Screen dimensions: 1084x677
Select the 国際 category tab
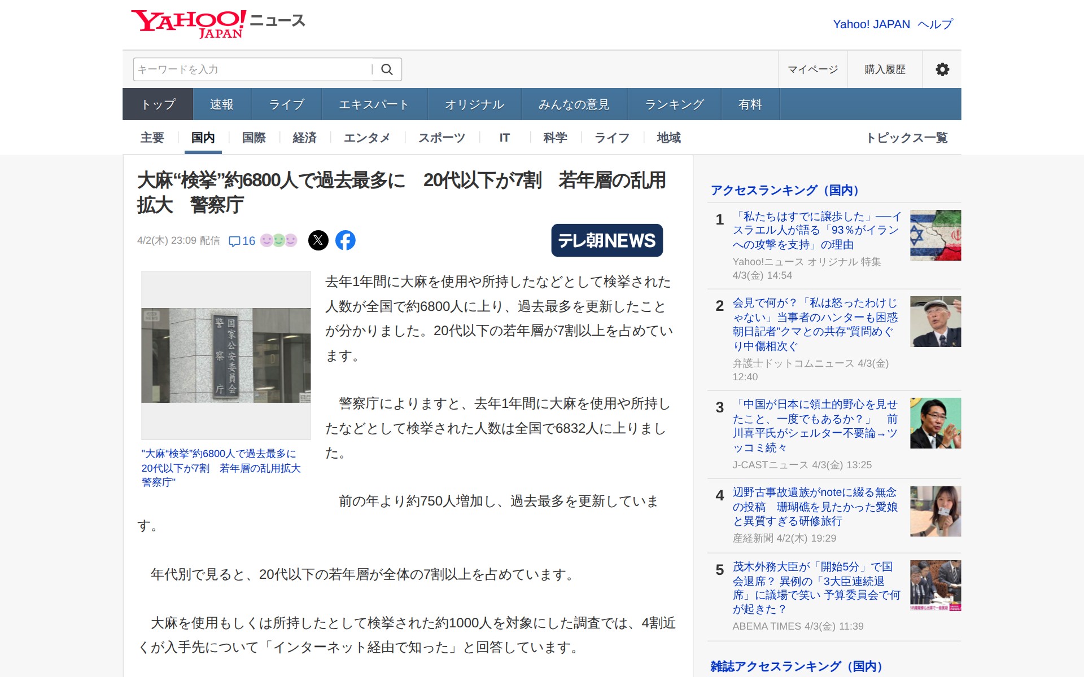click(x=253, y=138)
